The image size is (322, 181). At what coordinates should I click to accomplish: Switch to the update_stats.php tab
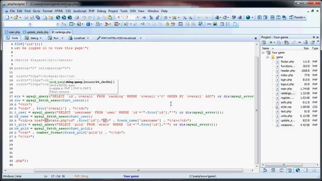tap(36, 32)
